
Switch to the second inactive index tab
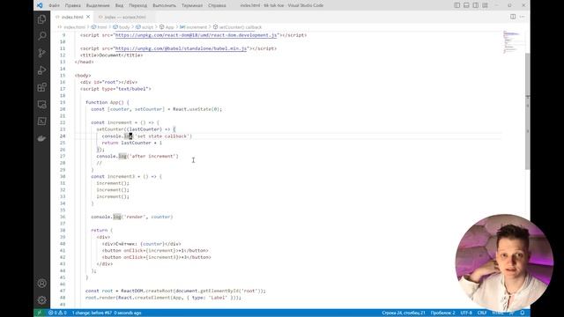(x=124, y=17)
